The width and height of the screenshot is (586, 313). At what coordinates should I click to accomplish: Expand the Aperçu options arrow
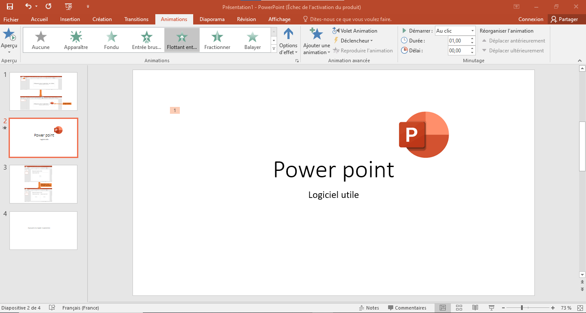[9, 52]
